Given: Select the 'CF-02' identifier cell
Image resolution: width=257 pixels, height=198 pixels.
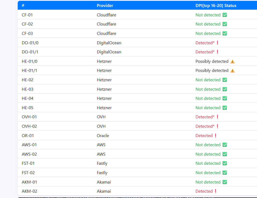Looking at the screenshot, I should tap(27, 24).
